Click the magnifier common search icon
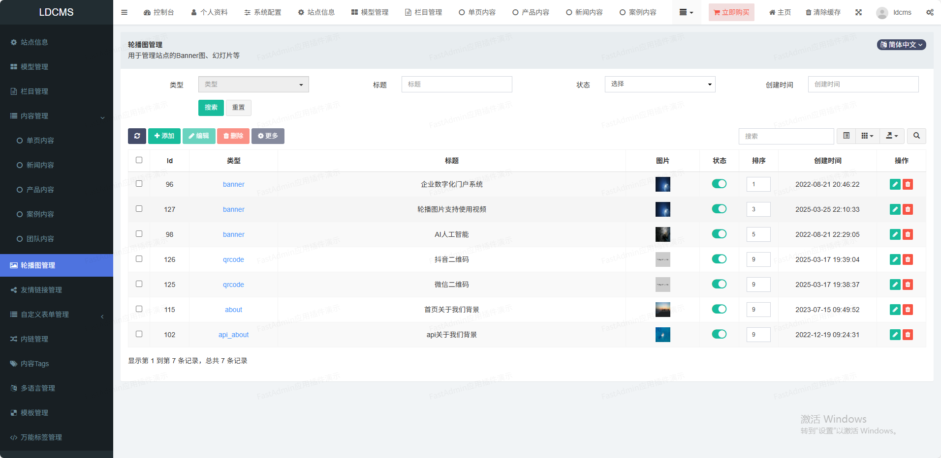This screenshot has height=458, width=941. 916,136
